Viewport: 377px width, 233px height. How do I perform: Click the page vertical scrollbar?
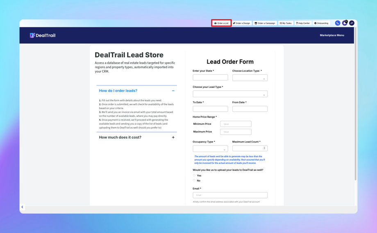pos(355,104)
